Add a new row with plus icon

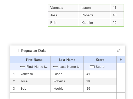tap(13, 96)
